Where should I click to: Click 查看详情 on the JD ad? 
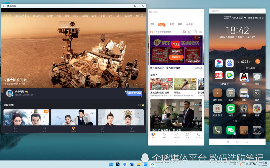[176, 57]
